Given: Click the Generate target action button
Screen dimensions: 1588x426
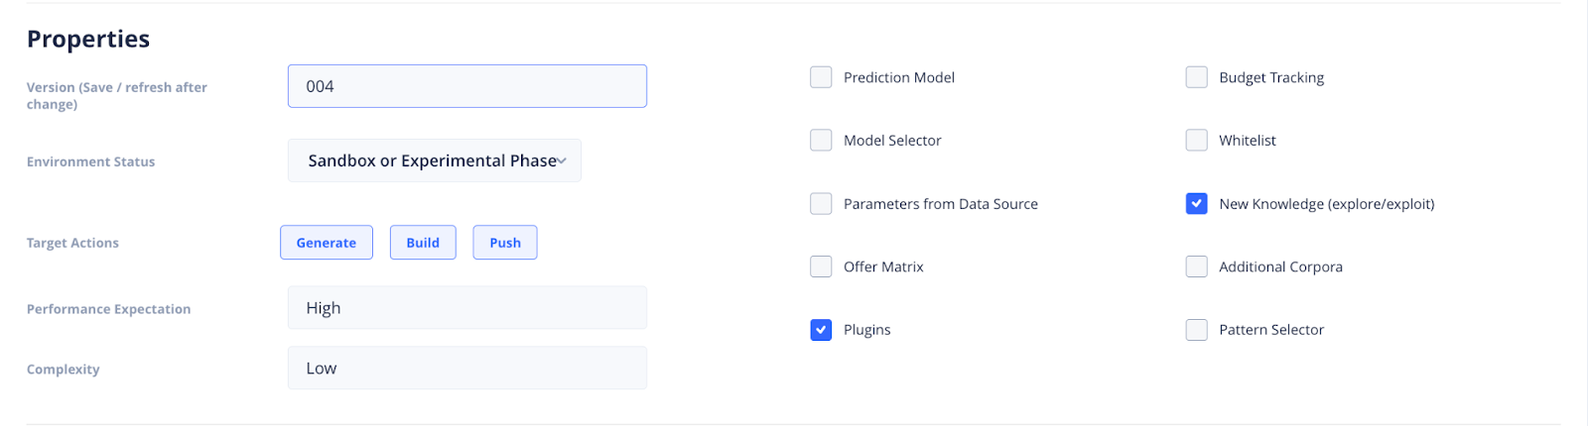Looking at the screenshot, I should [x=327, y=243].
